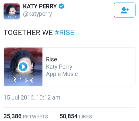
Task: Open Katy Perry's profile avatar
Action: click(x=12, y=11)
